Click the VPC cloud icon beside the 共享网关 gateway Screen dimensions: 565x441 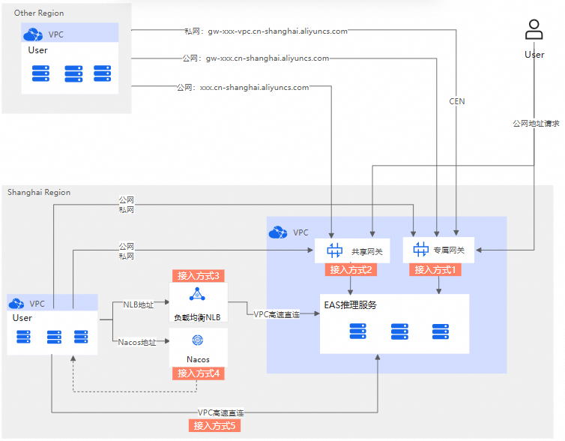pyautogui.click(x=278, y=232)
